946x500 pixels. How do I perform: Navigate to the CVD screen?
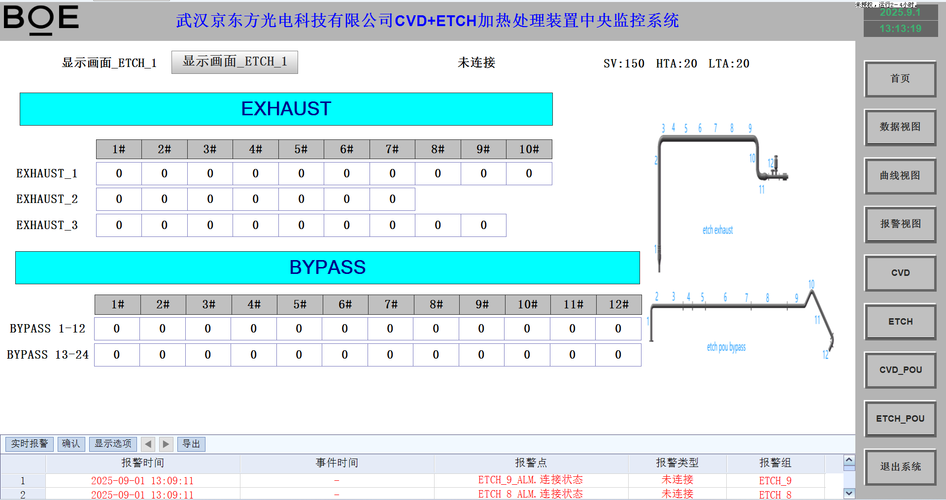(900, 273)
